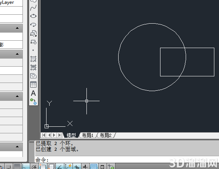Select the Spline drawing tool

coord(33,8)
